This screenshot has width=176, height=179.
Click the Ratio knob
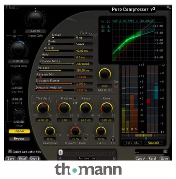tap(64, 108)
